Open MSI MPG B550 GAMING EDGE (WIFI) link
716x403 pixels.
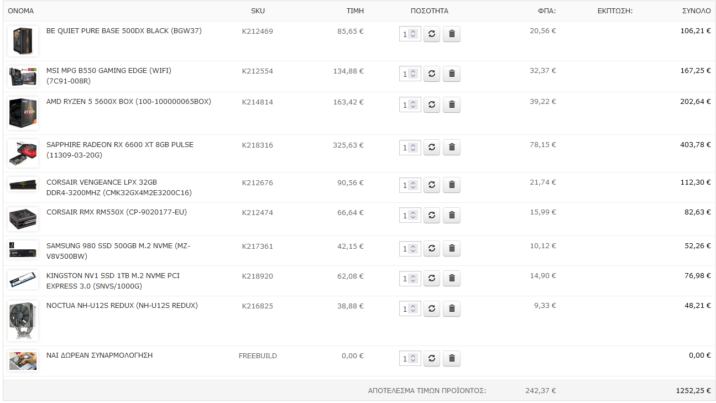point(109,76)
